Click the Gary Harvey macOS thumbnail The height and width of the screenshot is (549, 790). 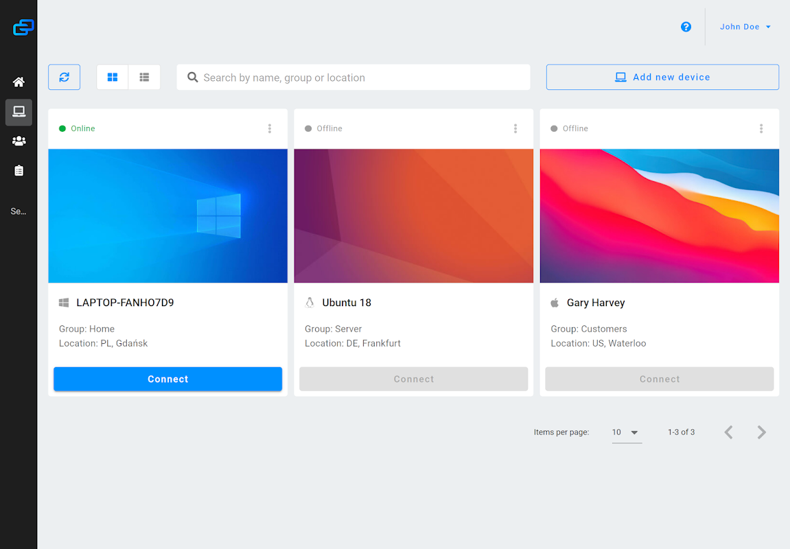(660, 215)
